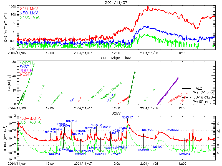The image size is (222, 166).
Task: Select the flare label "N08W32"
Action: click(173, 129)
